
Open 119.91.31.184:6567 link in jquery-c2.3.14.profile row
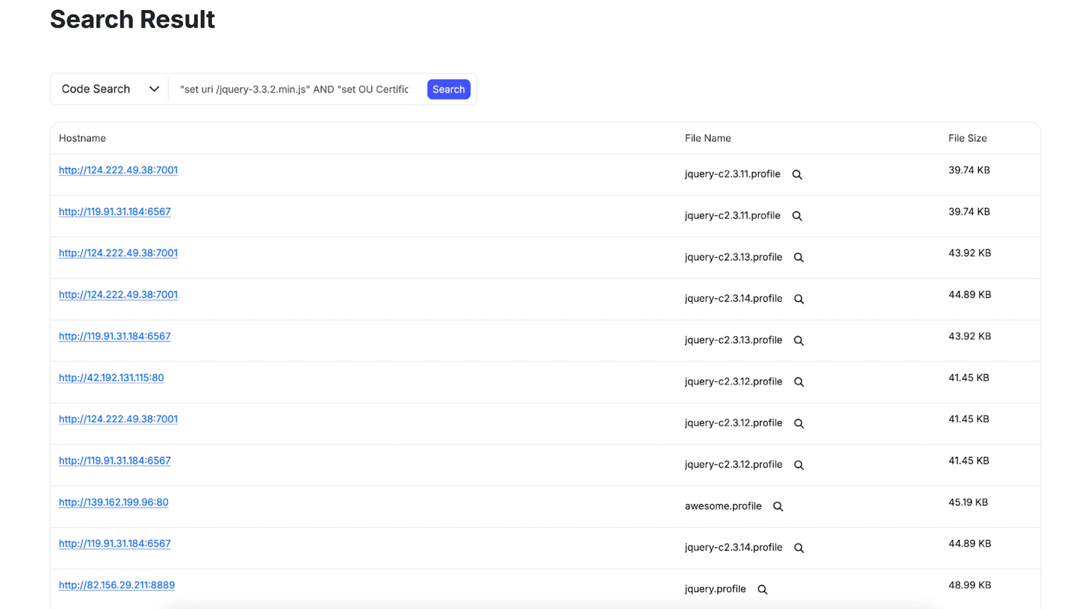tap(115, 543)
